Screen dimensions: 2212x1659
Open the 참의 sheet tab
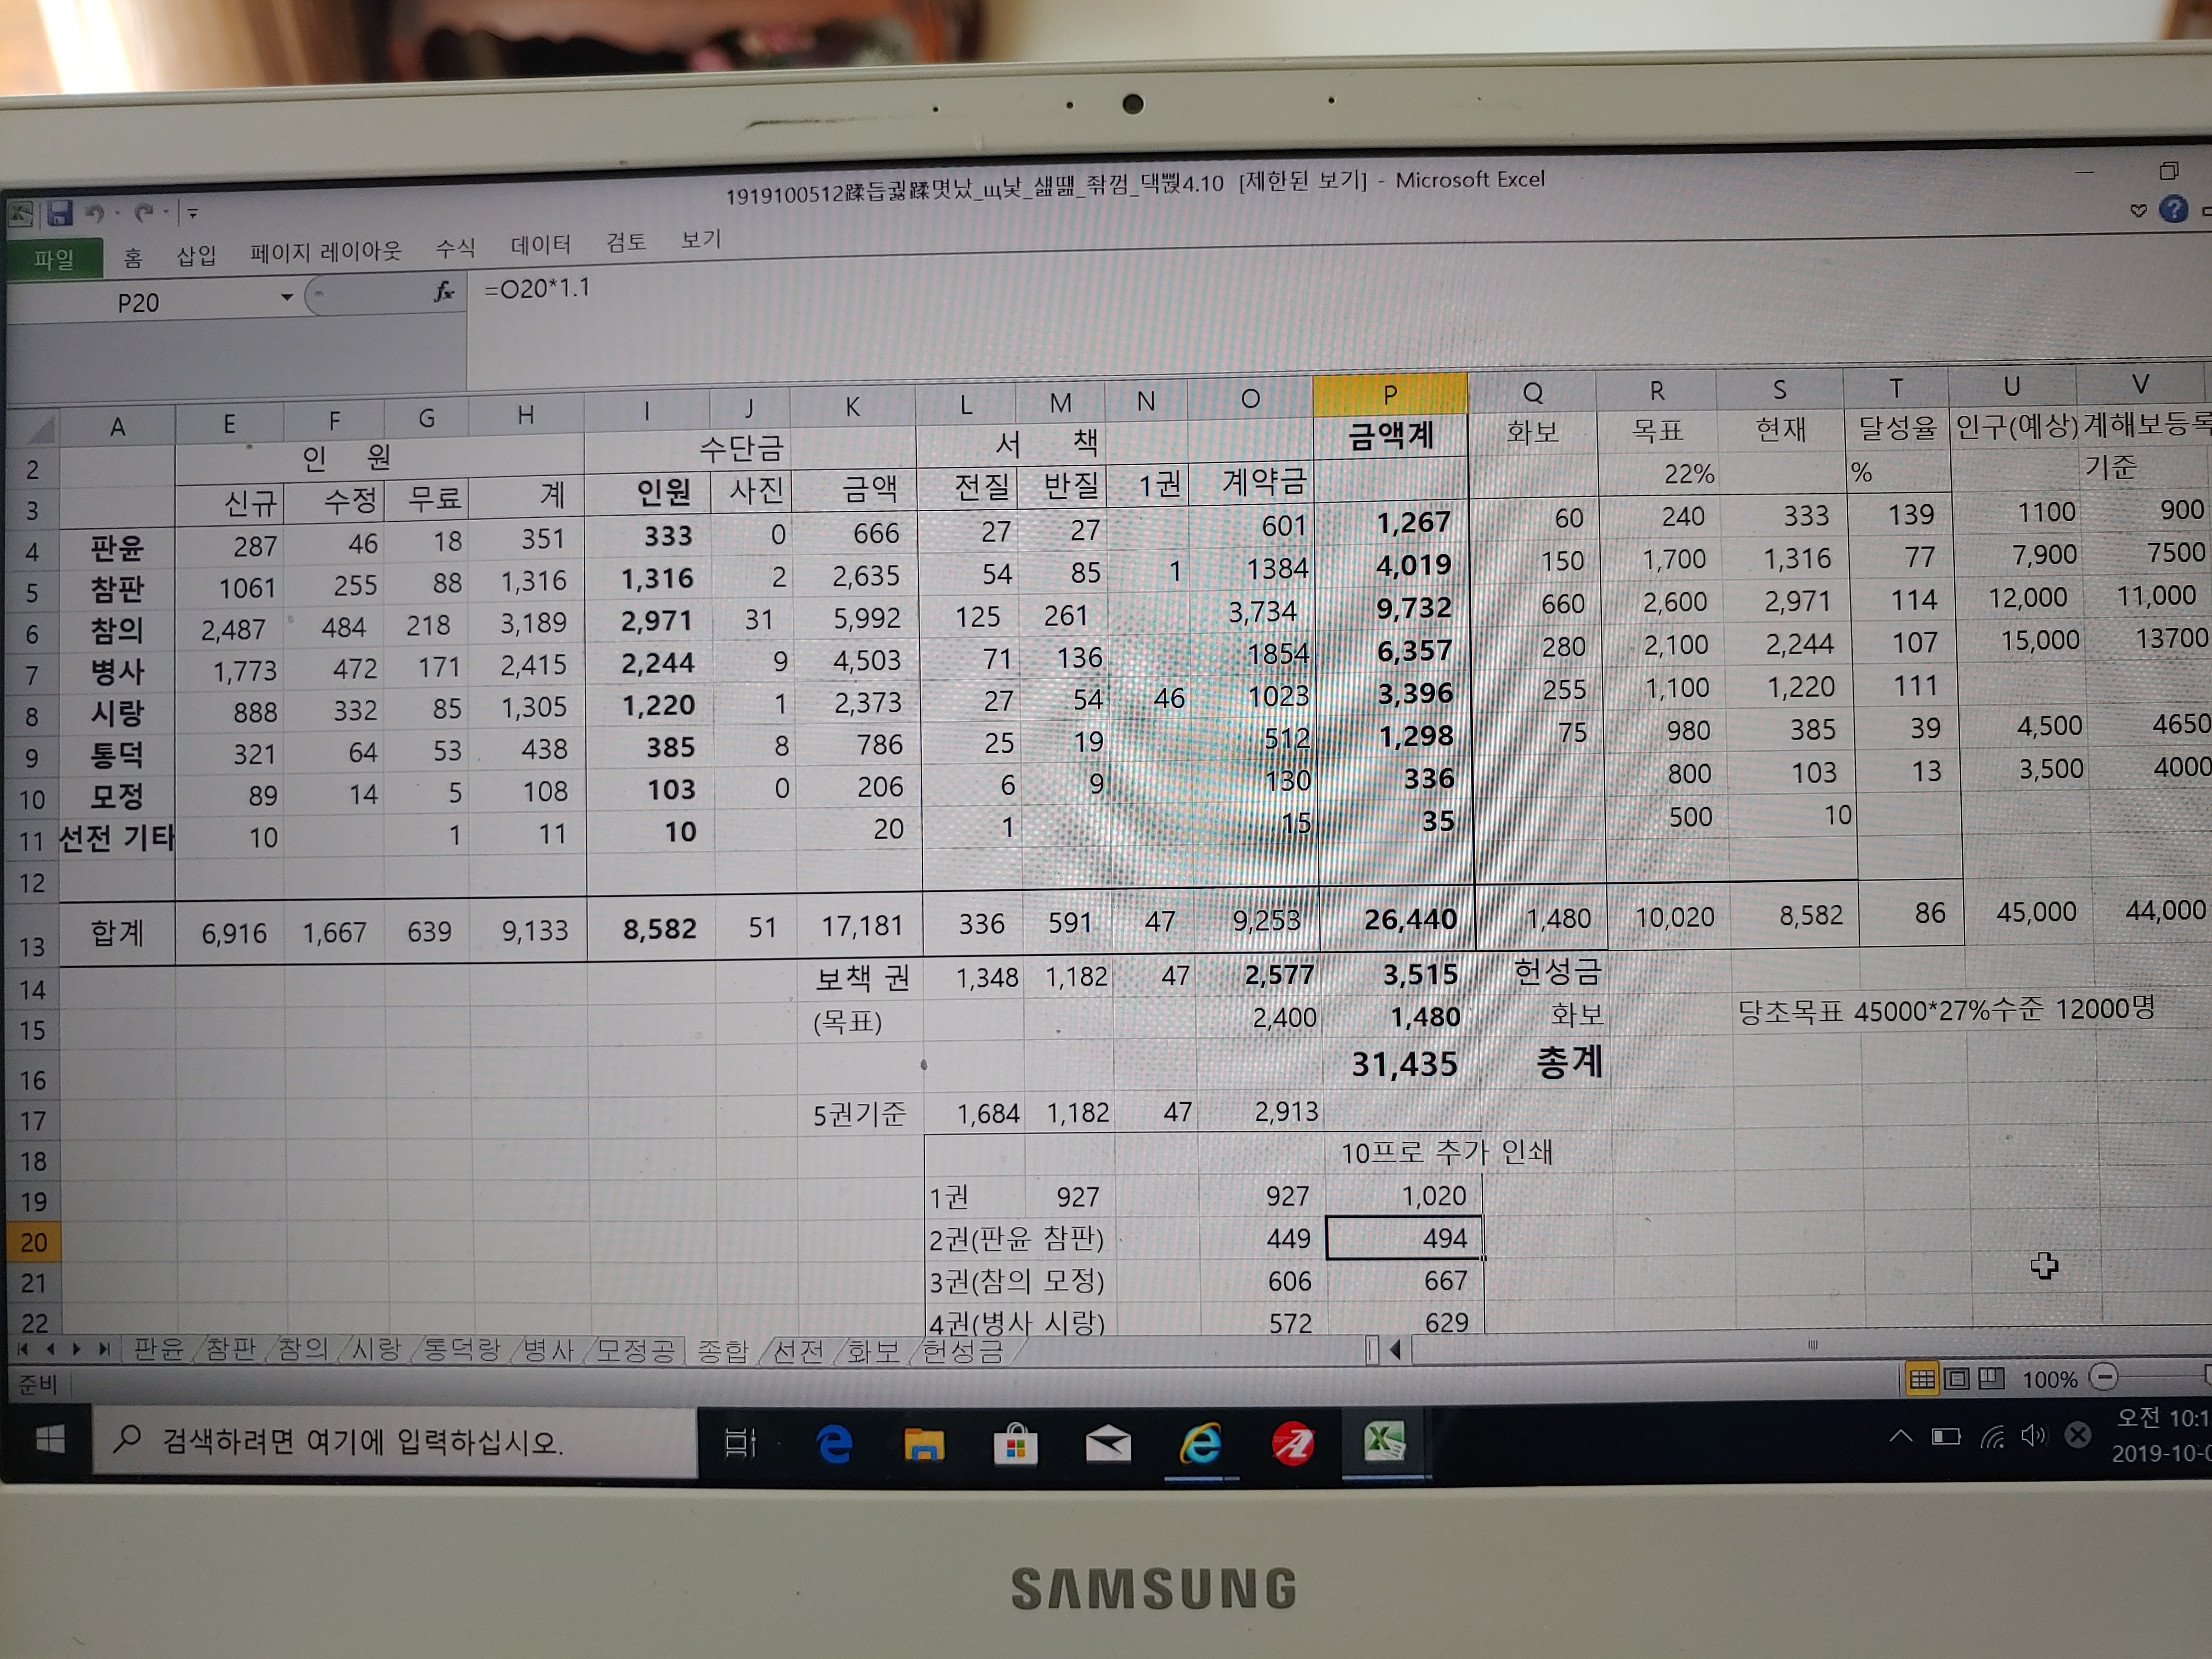(x=303, y=1350)
